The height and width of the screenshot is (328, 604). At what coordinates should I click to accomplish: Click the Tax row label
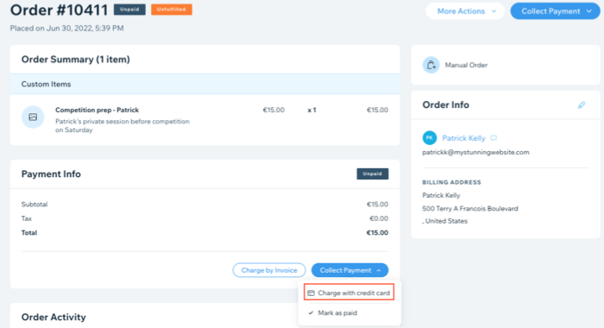click(27, 218)
